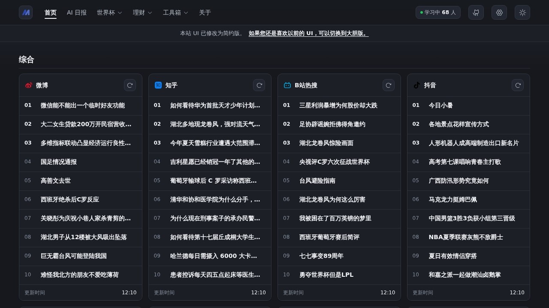The height and width of the screenshot is (308, 549).
Task: Open 勇夺世界杯但是LPL
Action: [x=326, y=275]
